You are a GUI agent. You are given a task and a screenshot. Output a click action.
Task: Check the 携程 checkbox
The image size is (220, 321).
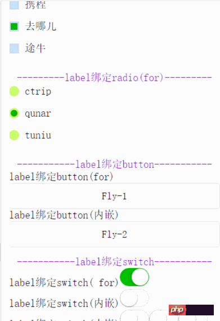14,5
